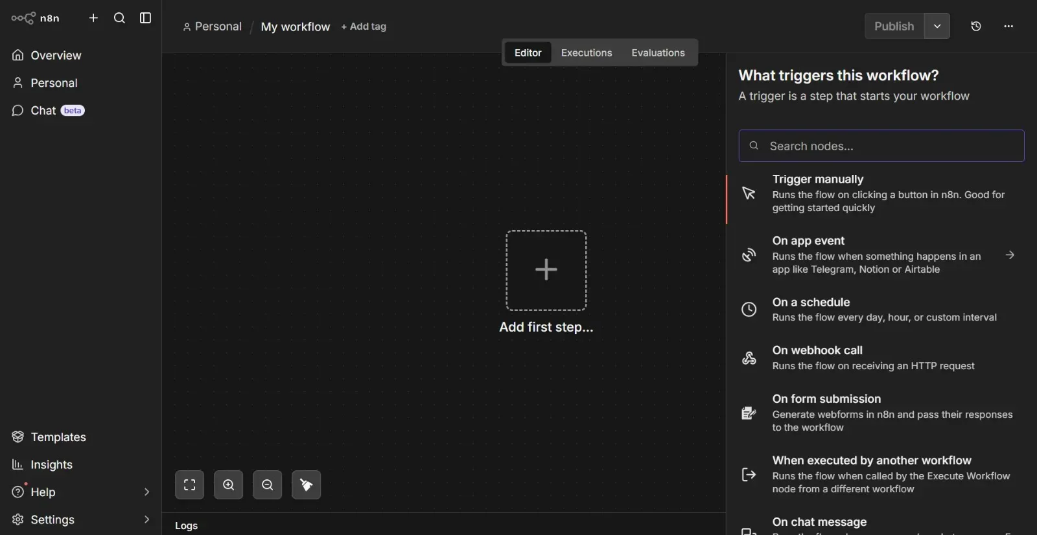This screenshot has width=1037, height=535.
Task: Zoom out on the workflow canvas
Action: click(x=267, y=485)
